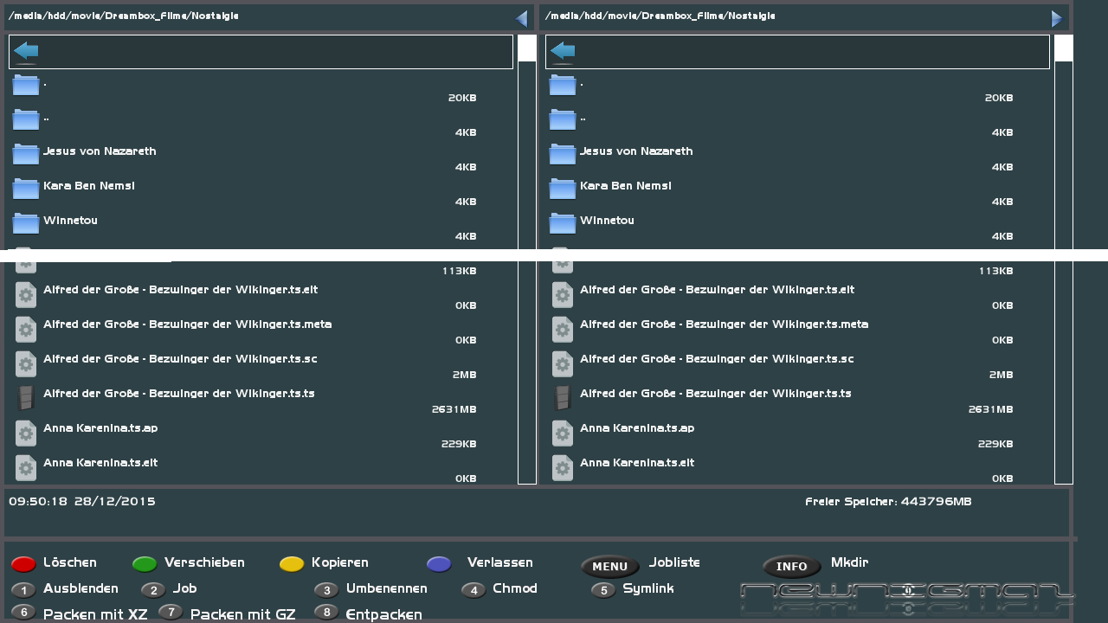Toggle Ausblenden with key 1

click(23, 590)
